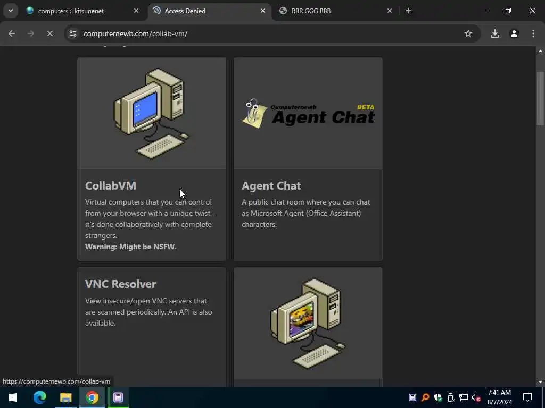Open the Chrome downloads icon
Screen dimensions: 545x408
point(495,33)
